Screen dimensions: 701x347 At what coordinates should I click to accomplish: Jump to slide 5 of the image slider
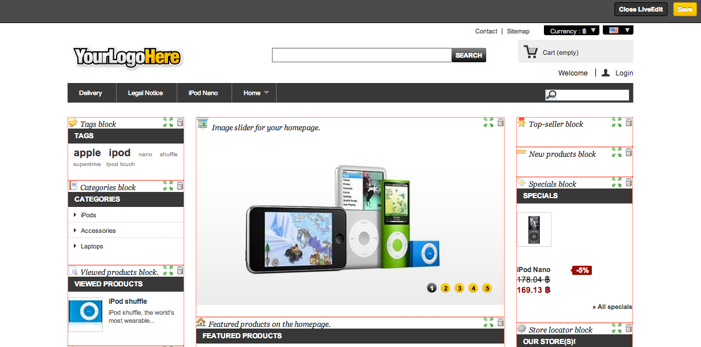pyautogui.click(x=487, y=288)
